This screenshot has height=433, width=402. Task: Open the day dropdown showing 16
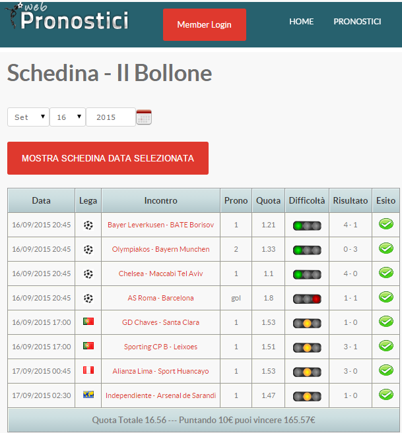pos(67,117)
